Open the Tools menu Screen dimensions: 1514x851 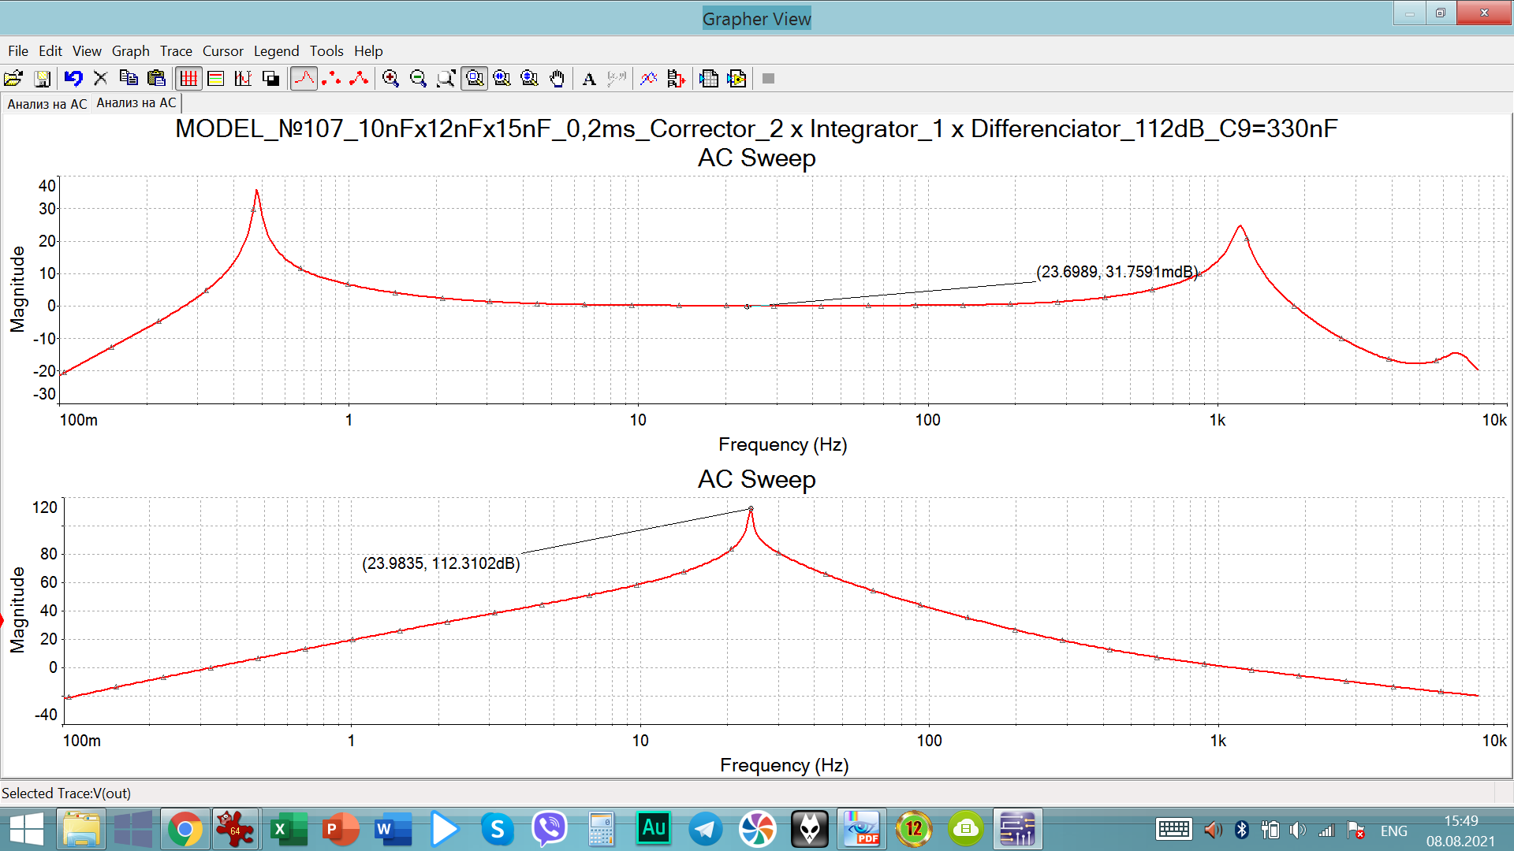(326, 50)
